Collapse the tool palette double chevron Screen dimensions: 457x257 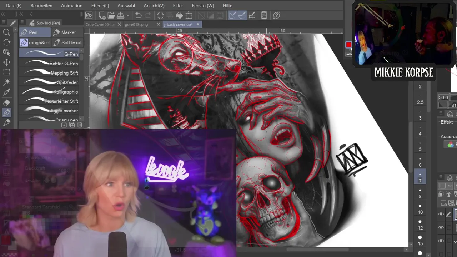[x=3, y=14]
